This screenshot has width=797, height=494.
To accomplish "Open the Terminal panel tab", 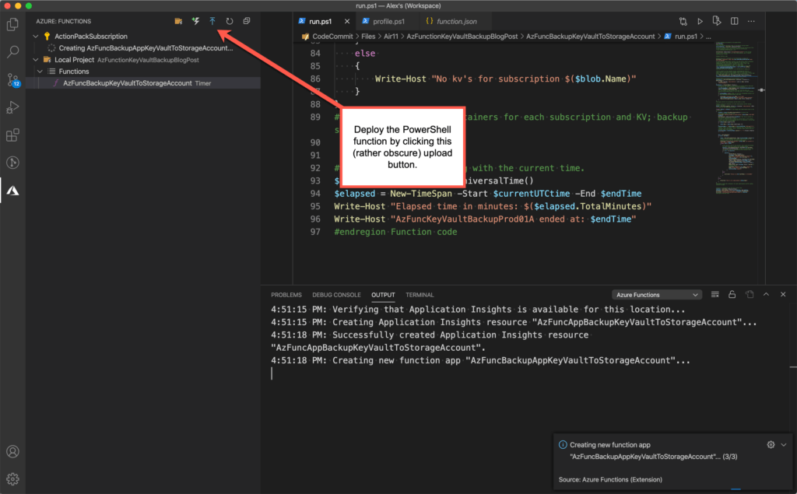I will coord(420,295).
